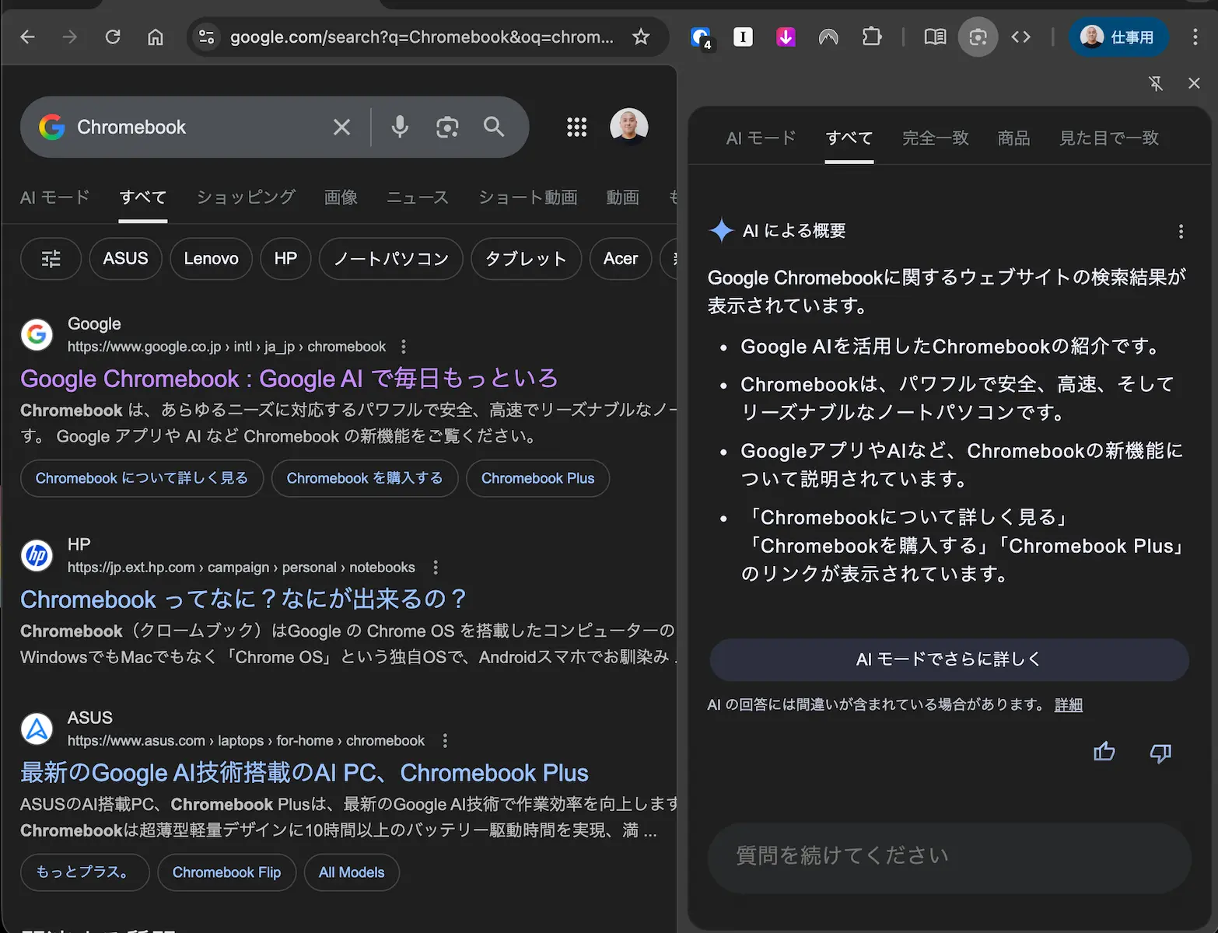Bookmark this page with star icon
The width and height of the screenshot is (1218, 933).
[x=641, y=37]
